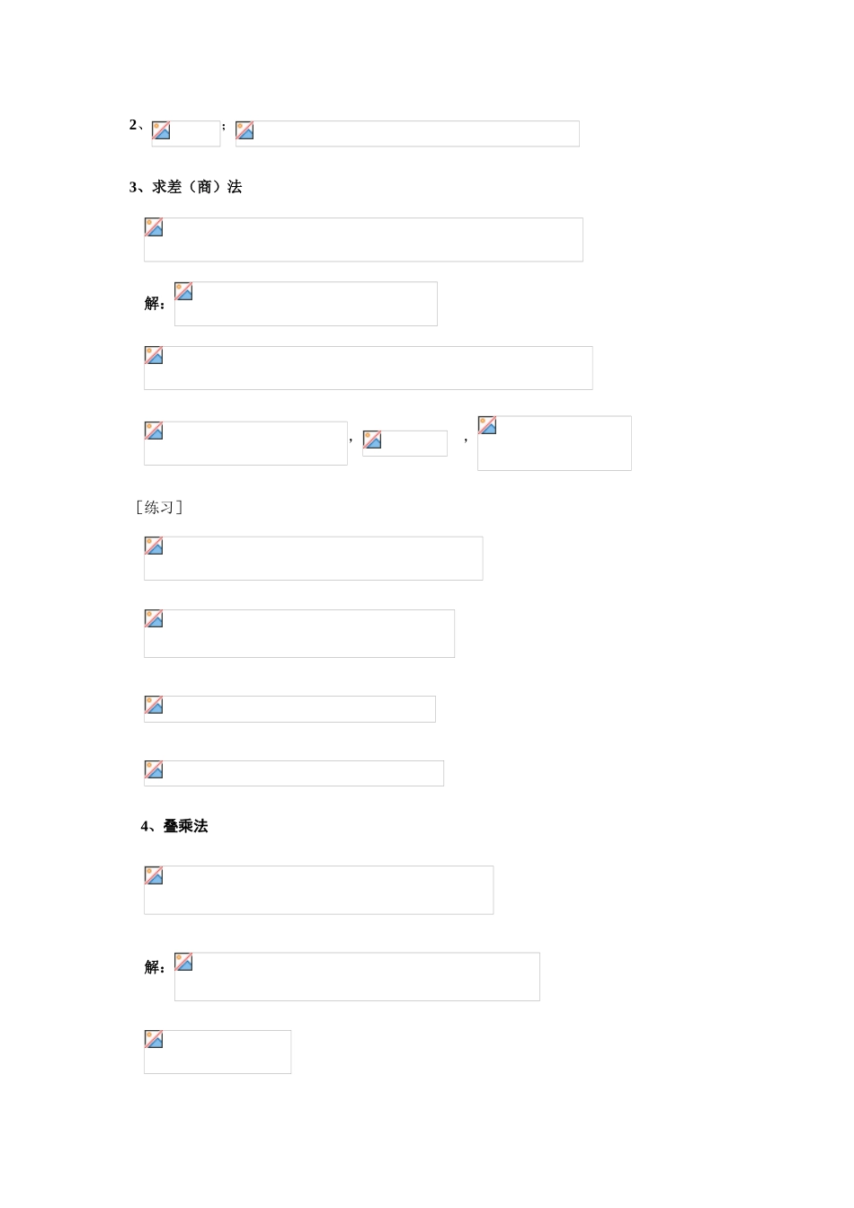This screenshot has width=854, height=1208.
Task: Click the last image placeholder at the page bottom
Action: coord(217,1052)
